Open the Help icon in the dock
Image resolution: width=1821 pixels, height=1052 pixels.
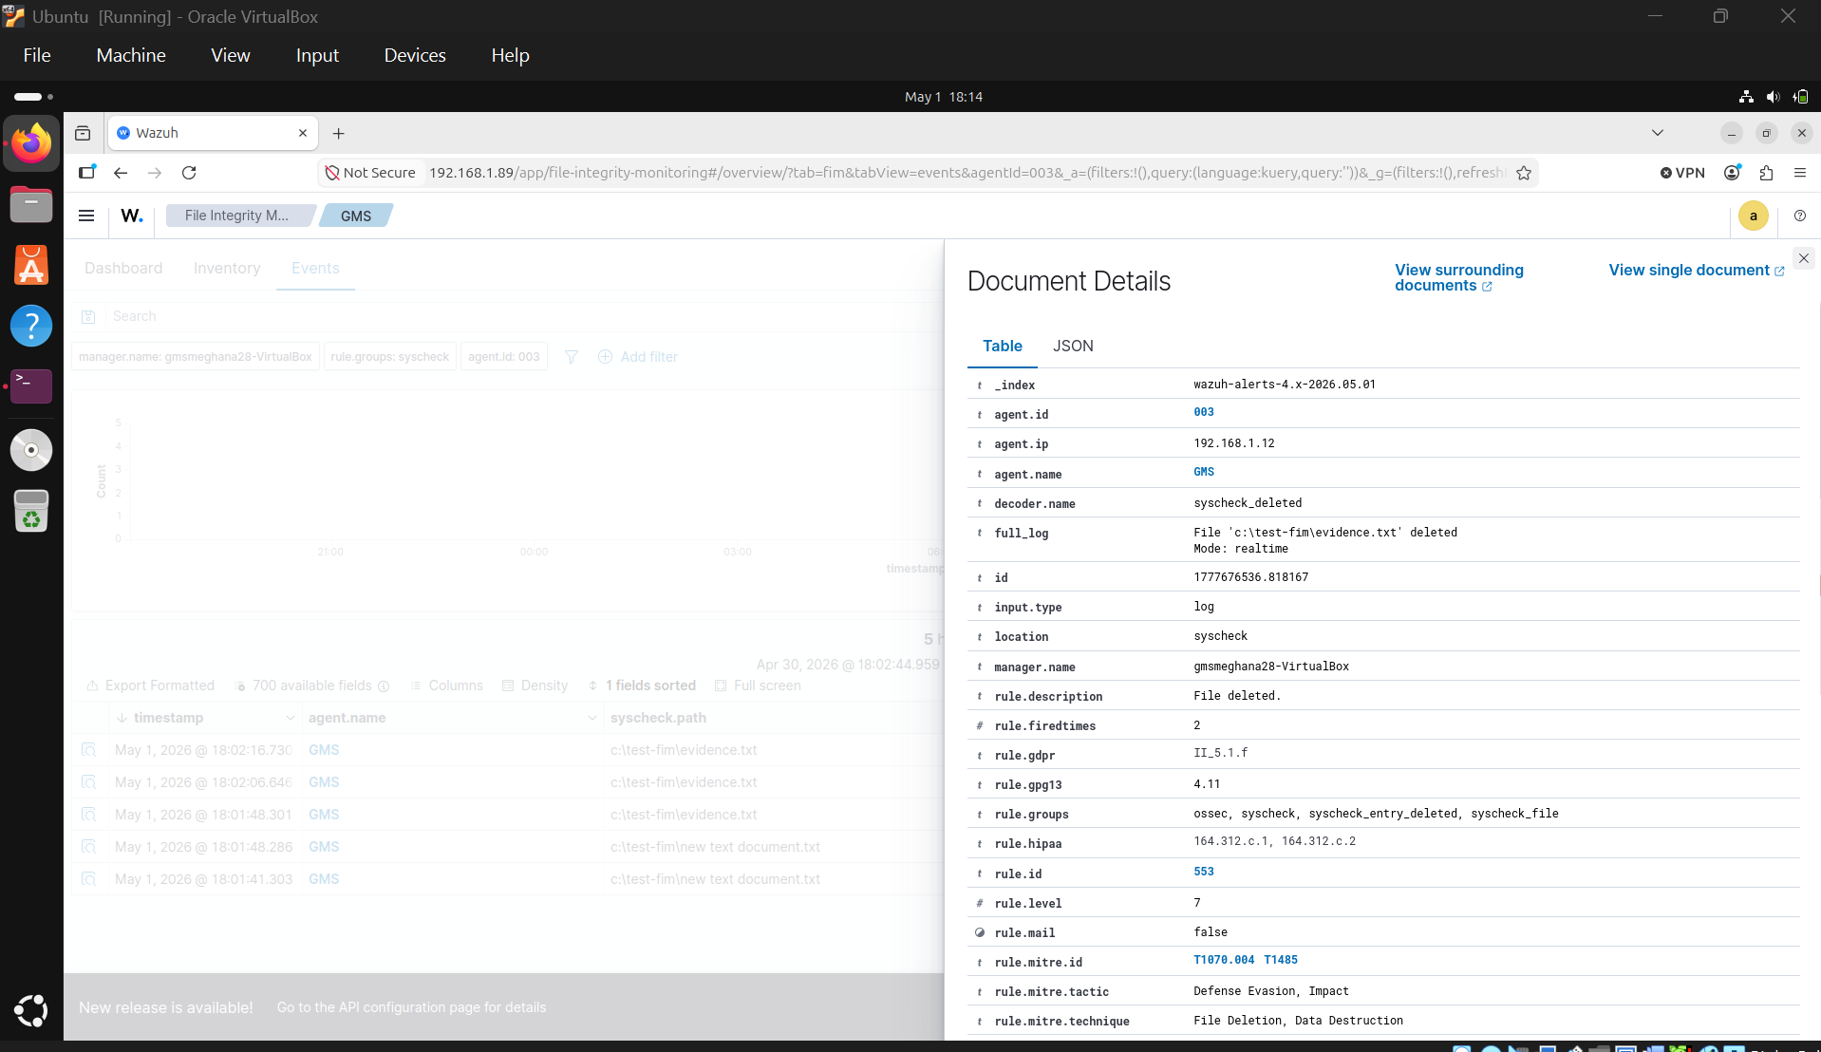point(31,326)
